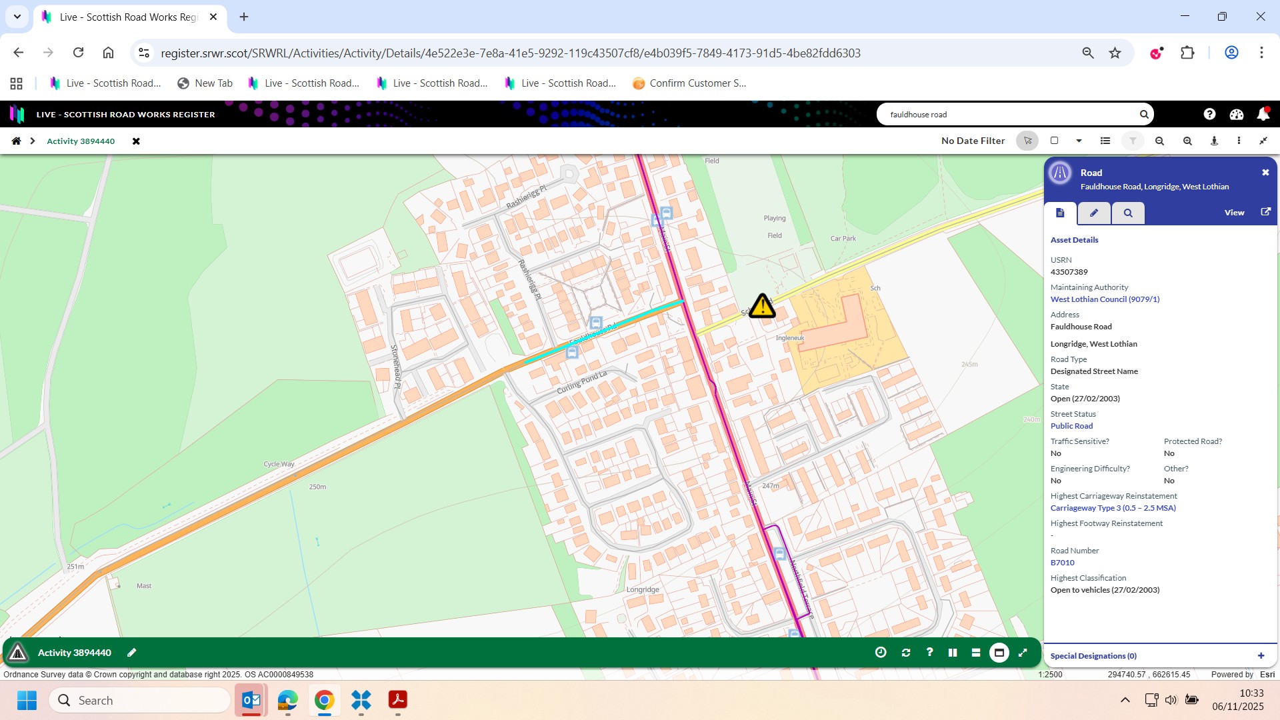The height and width of the screenshot is (720, 1280).
Task: Switch to the two-column panel layout
Action: point(953,653)
